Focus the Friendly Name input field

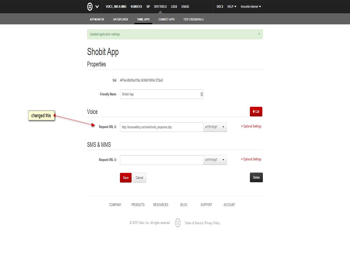point(161,94)
